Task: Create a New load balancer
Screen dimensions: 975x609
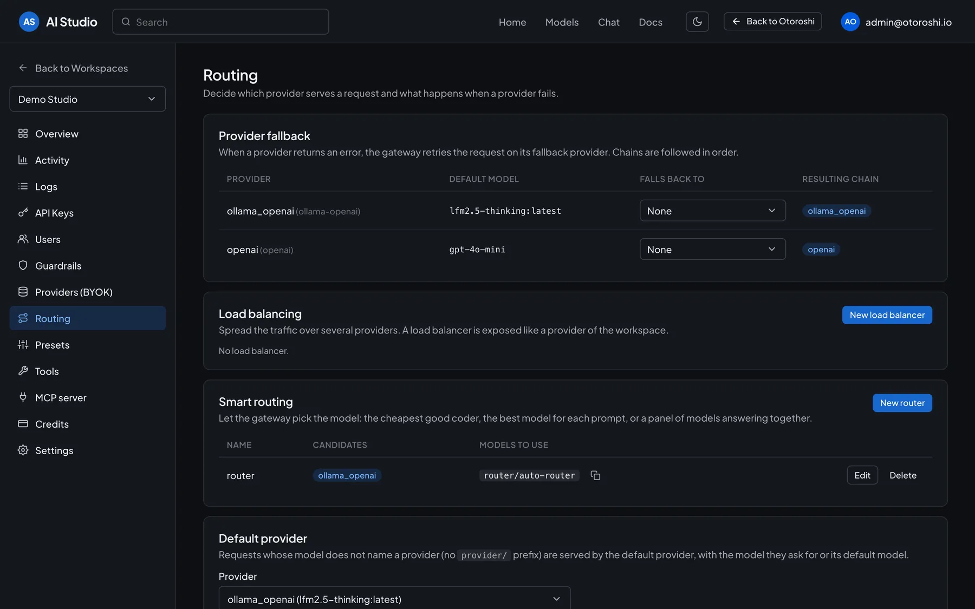Action: (x=887, y=315)
